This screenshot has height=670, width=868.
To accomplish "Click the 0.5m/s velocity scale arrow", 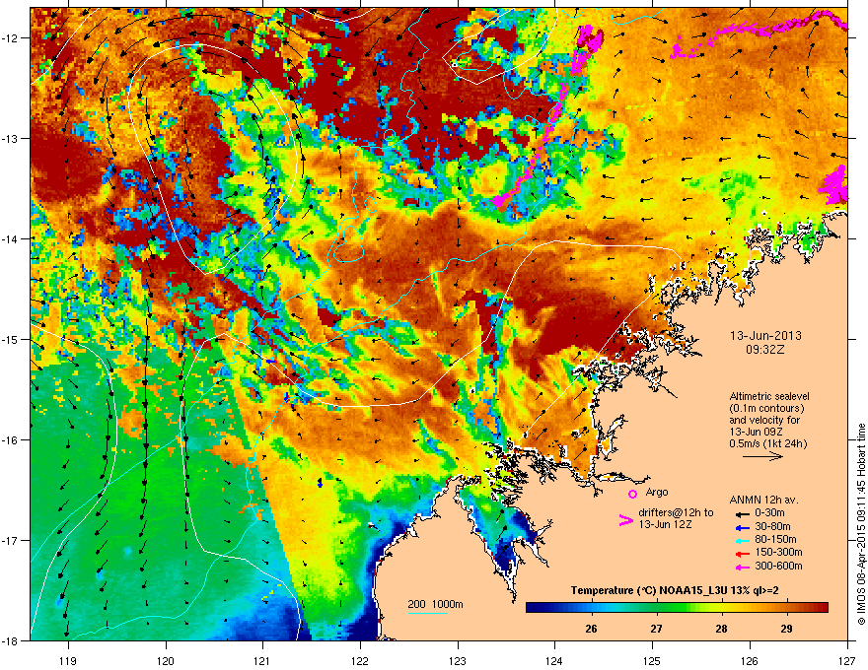I will [x=762, y=456].
